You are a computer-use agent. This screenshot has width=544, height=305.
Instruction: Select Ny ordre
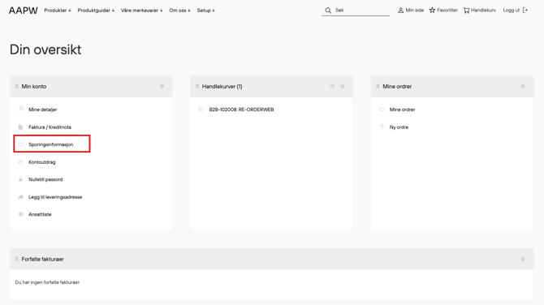point(399,127)
